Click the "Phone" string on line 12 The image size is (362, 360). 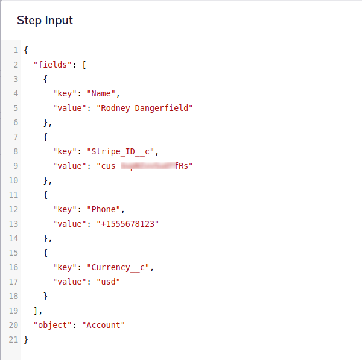point(106,209)
